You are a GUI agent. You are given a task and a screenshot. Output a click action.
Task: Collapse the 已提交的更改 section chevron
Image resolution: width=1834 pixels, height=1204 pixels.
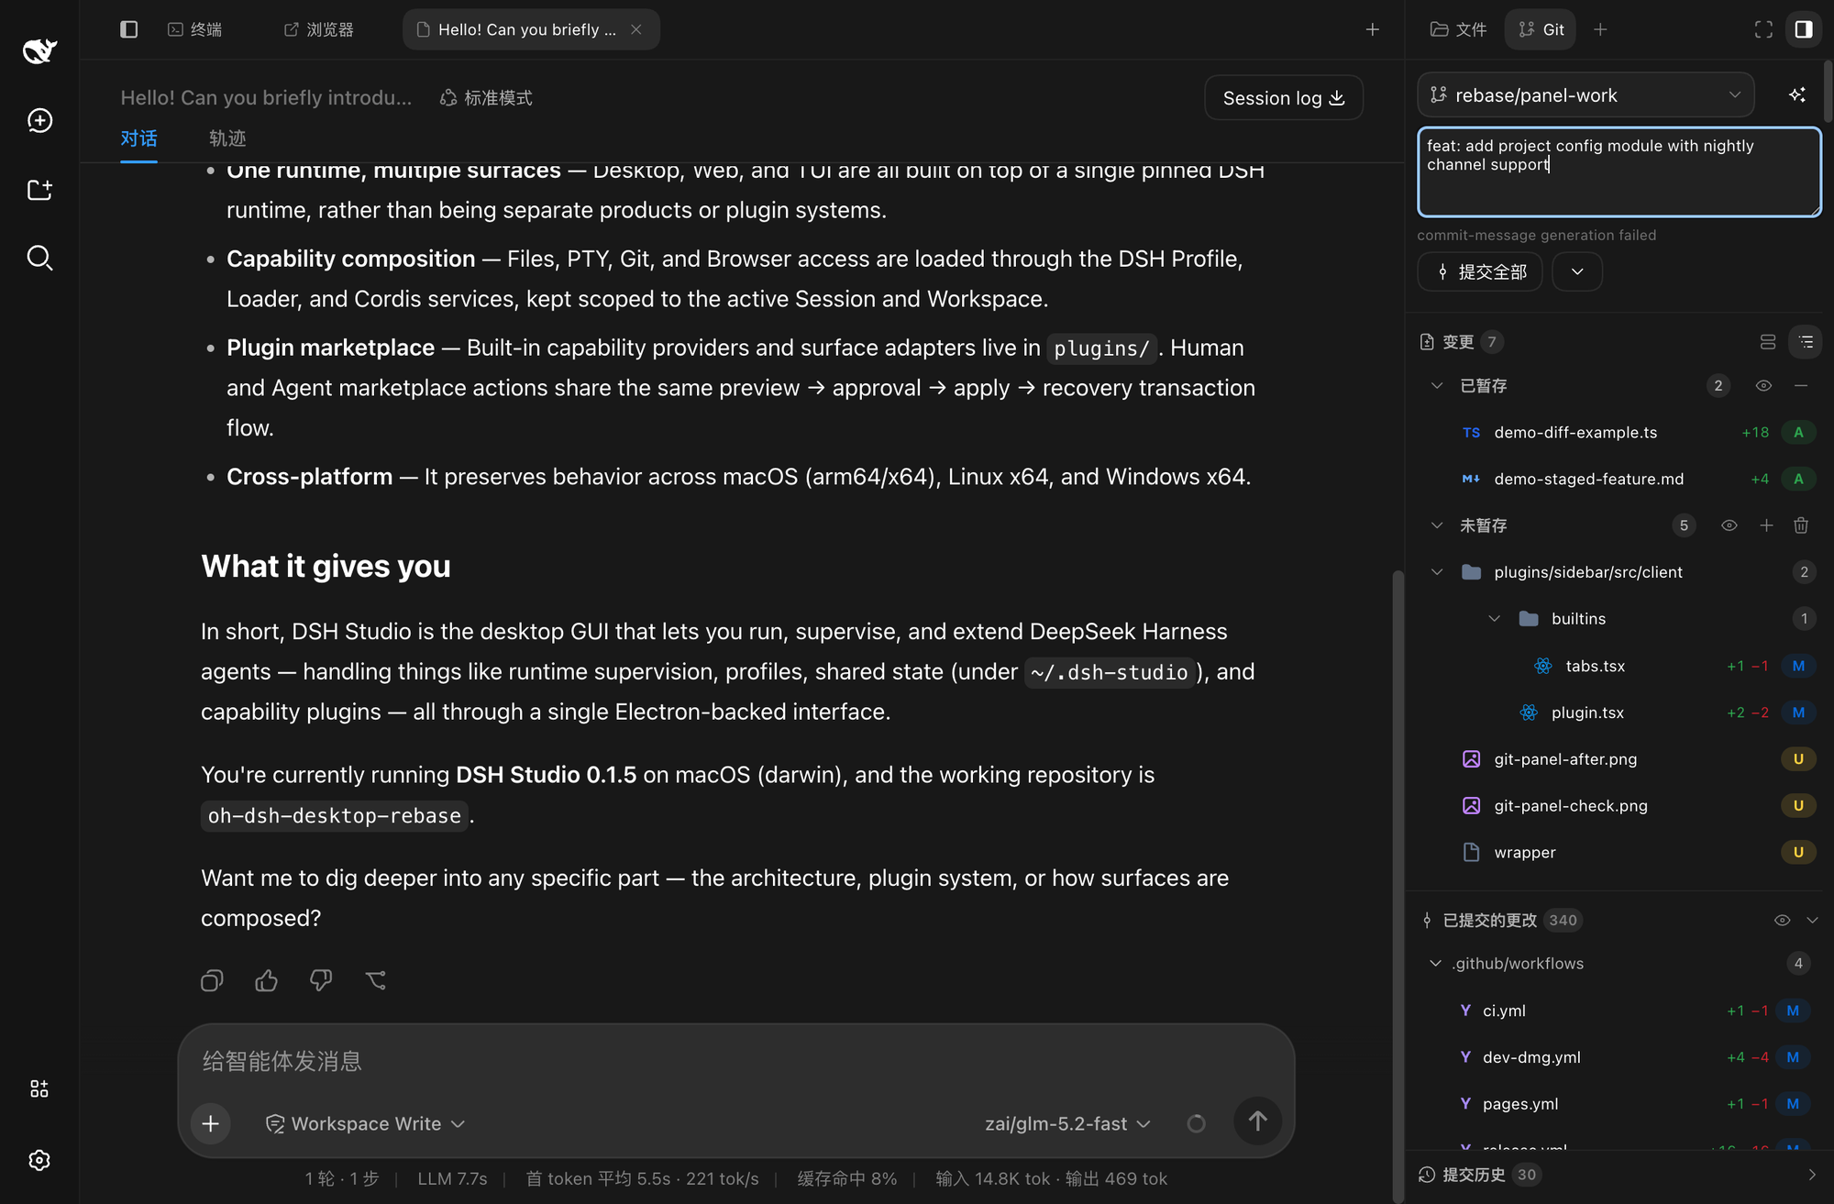pos(1812,920)
